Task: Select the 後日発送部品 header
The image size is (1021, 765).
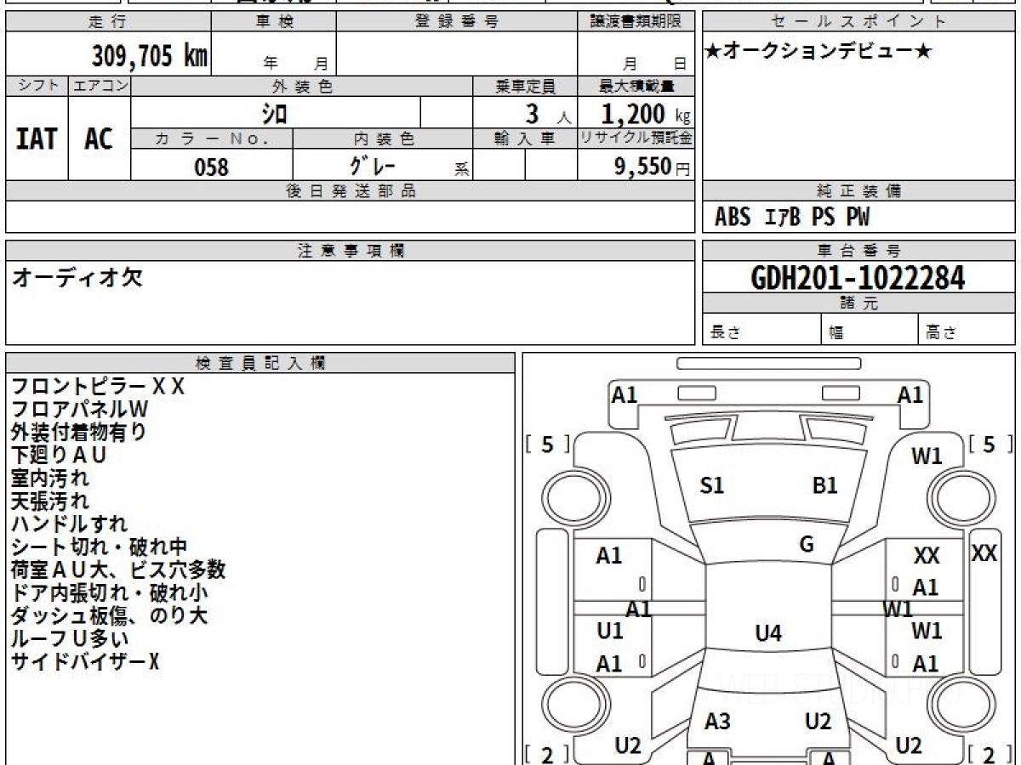Action: pos(351,191)
